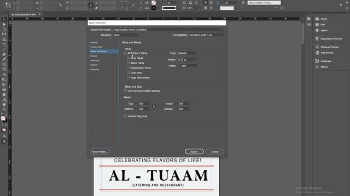
Task: Select the Gap tool
Action: [4, 34]
